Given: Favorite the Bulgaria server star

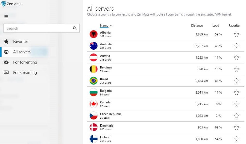Looking at the screenshot, I should click(x=236, y=92).
